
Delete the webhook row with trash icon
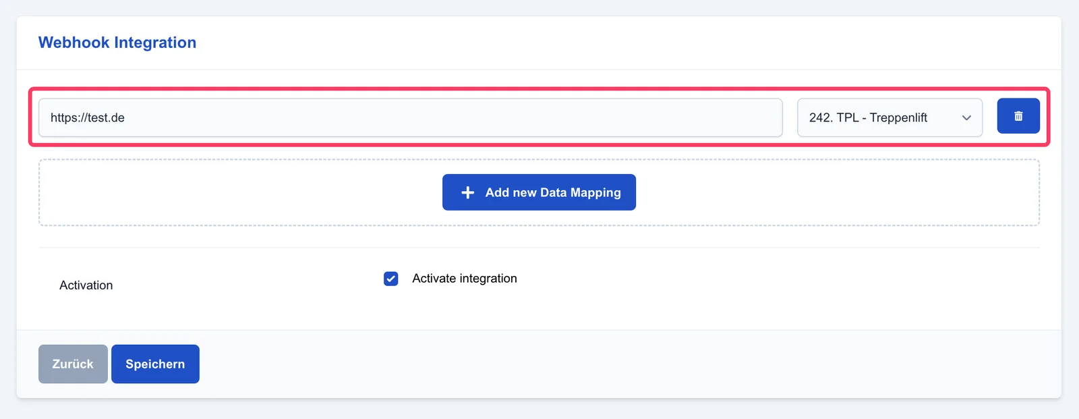(1018, 116)
